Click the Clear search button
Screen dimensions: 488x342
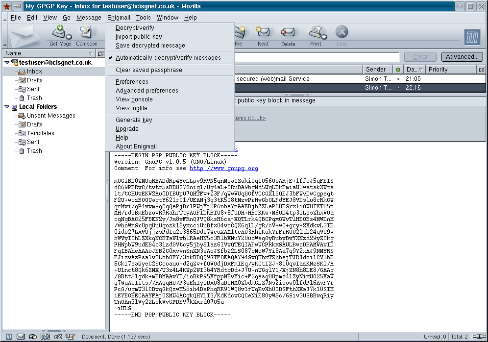pos(420,57)
